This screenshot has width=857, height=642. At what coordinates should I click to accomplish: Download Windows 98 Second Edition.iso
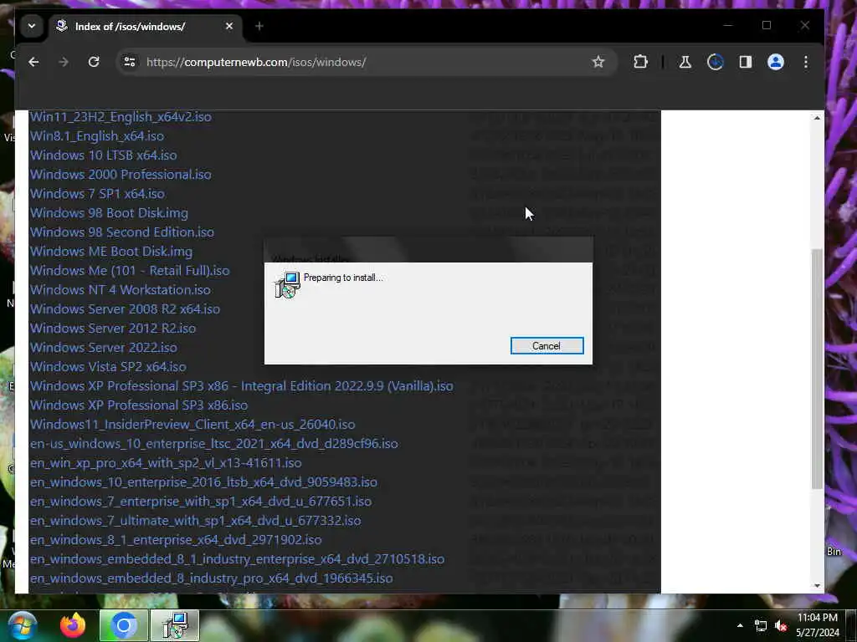(122, 232)
